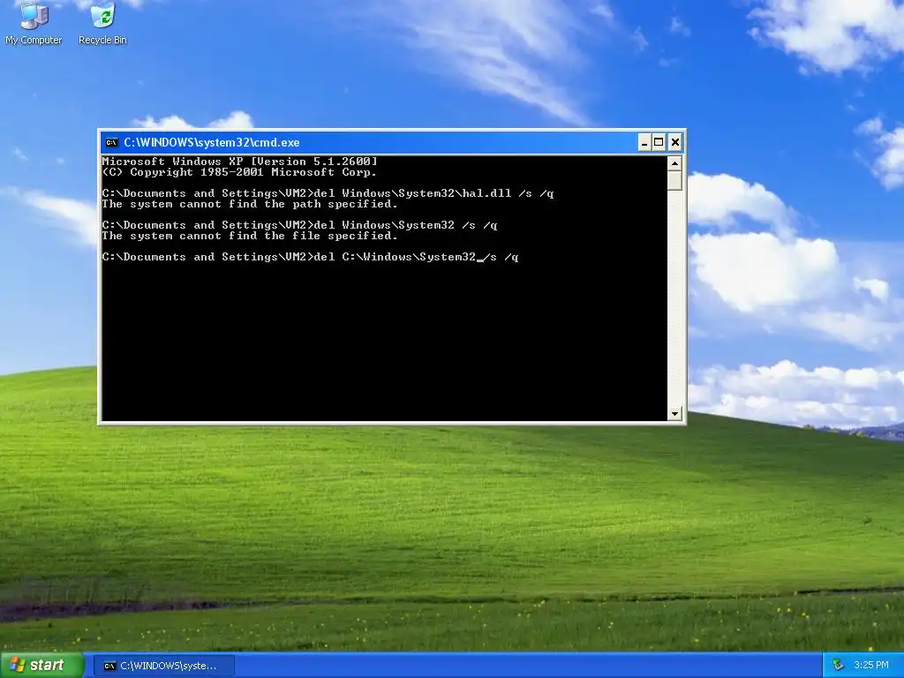
Task: Click the 'del Windows\System32 /s /q' command line
Action: [300, 225]
